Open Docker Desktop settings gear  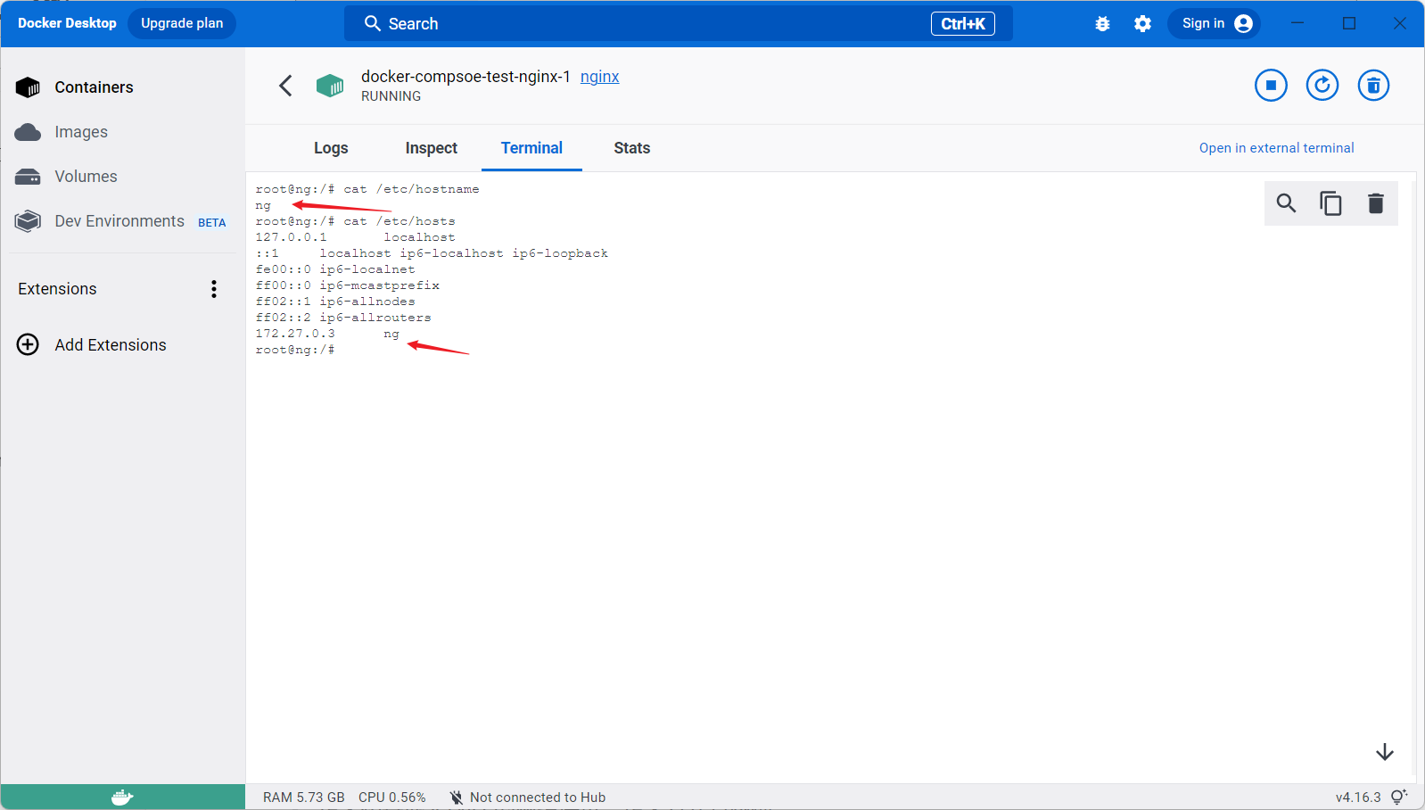click(1142, 24)
